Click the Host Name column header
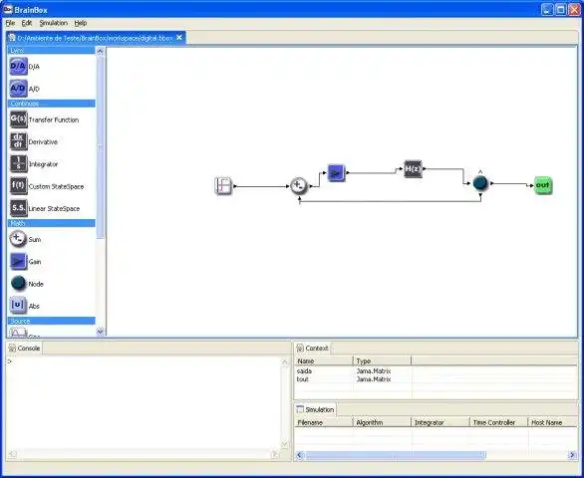584x478 pixels. point(553,422)
